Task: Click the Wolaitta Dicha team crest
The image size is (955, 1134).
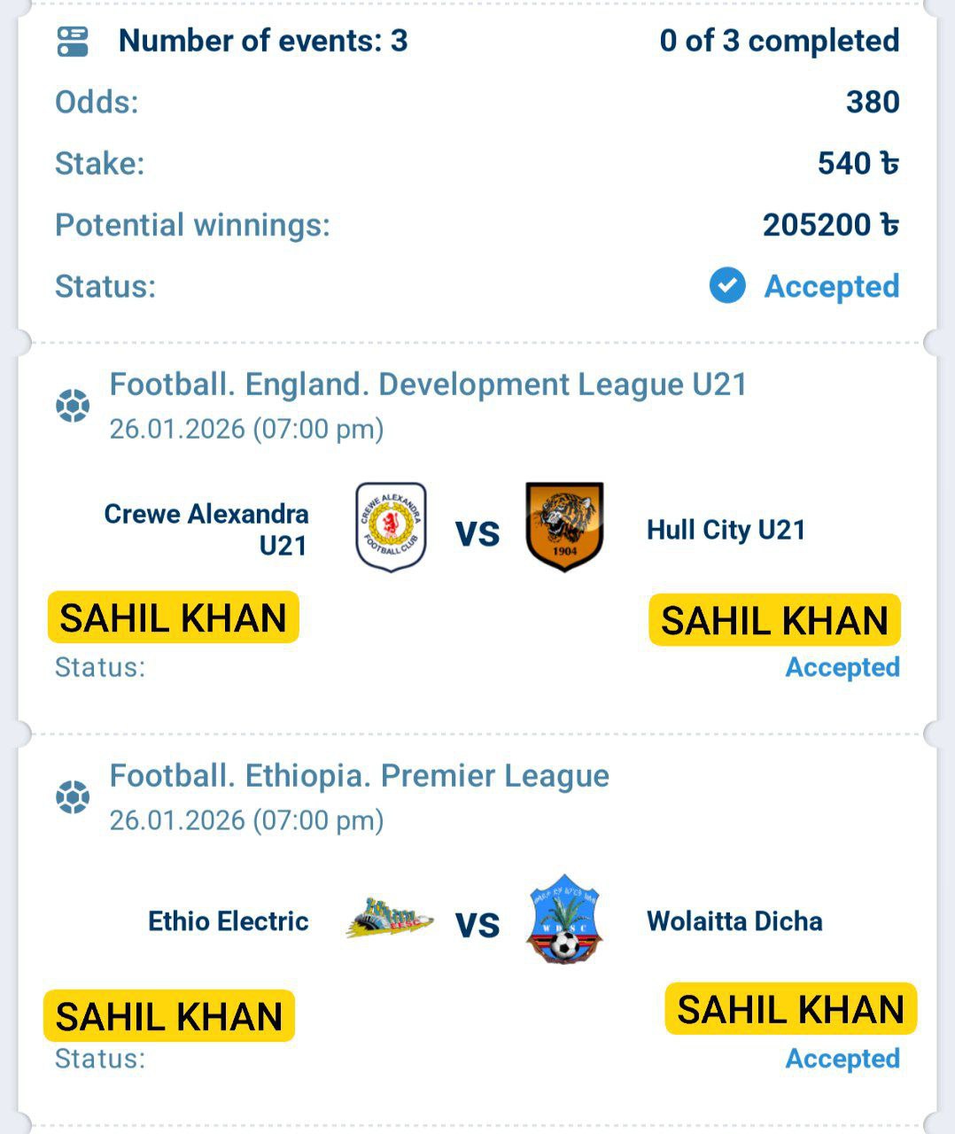Action: click(x=563, y=920)
